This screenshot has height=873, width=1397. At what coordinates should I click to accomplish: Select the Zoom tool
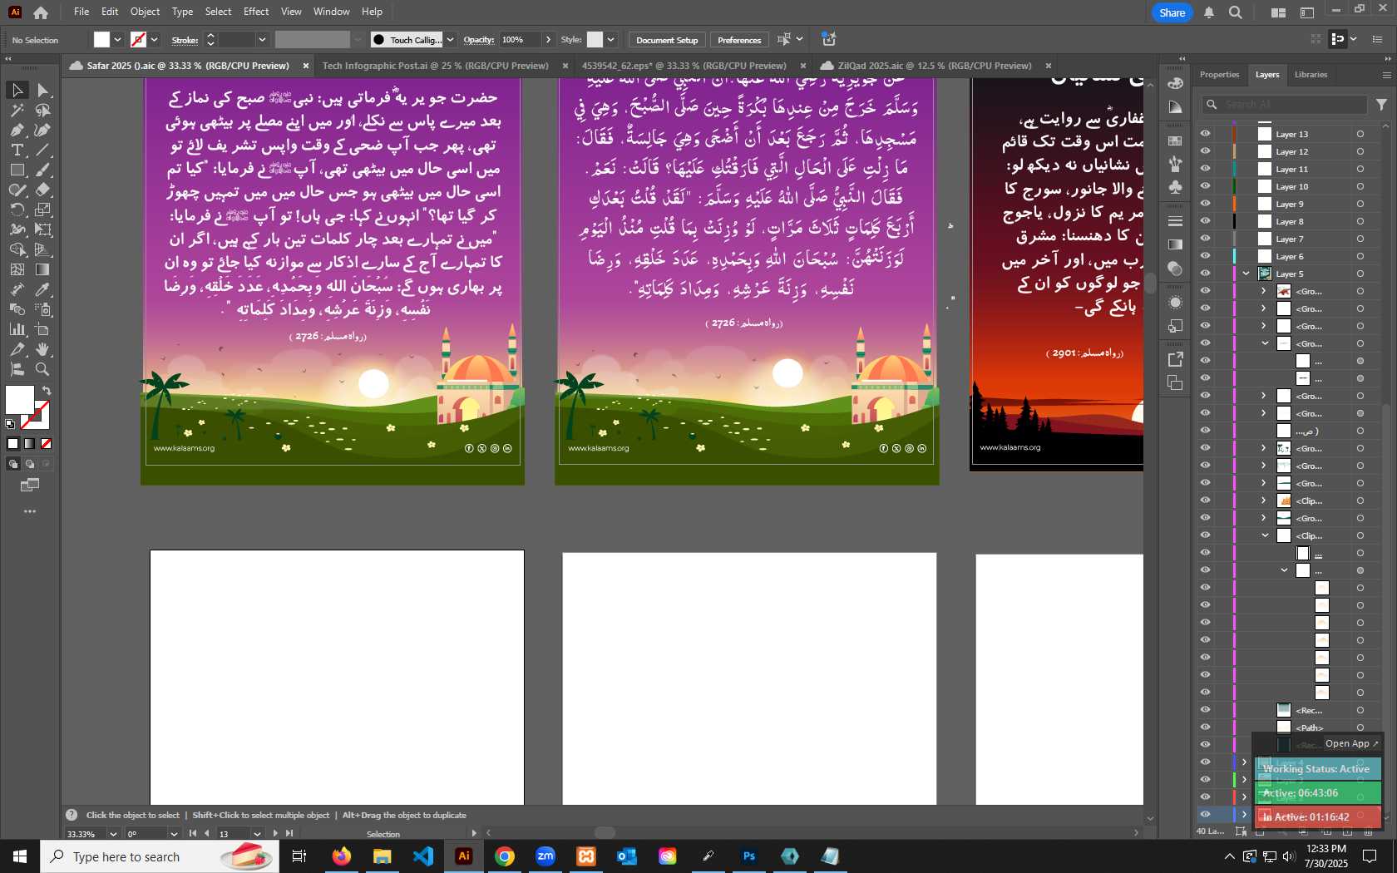click(43, 369)
